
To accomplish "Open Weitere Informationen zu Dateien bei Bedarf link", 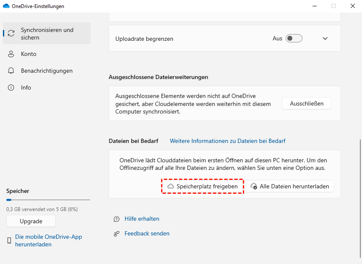I will click(x=227, y=141).
